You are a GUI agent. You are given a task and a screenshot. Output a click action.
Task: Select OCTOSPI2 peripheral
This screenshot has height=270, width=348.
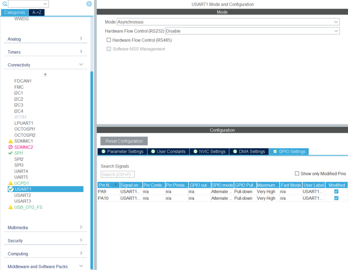pyautogui.click(x=25, y=135)
